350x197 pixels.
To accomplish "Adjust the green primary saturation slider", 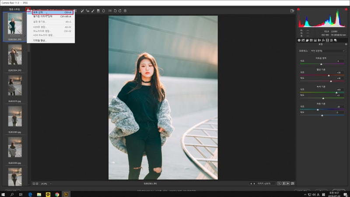I will [323, 98].
